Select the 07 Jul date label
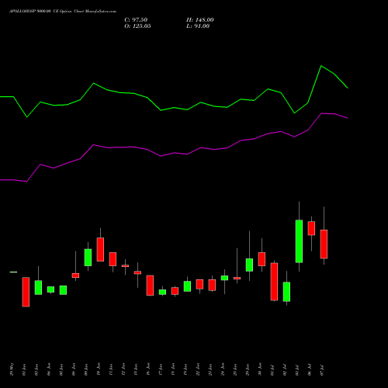The width and height of the screenshot is (388, 388). click(322, 370)
